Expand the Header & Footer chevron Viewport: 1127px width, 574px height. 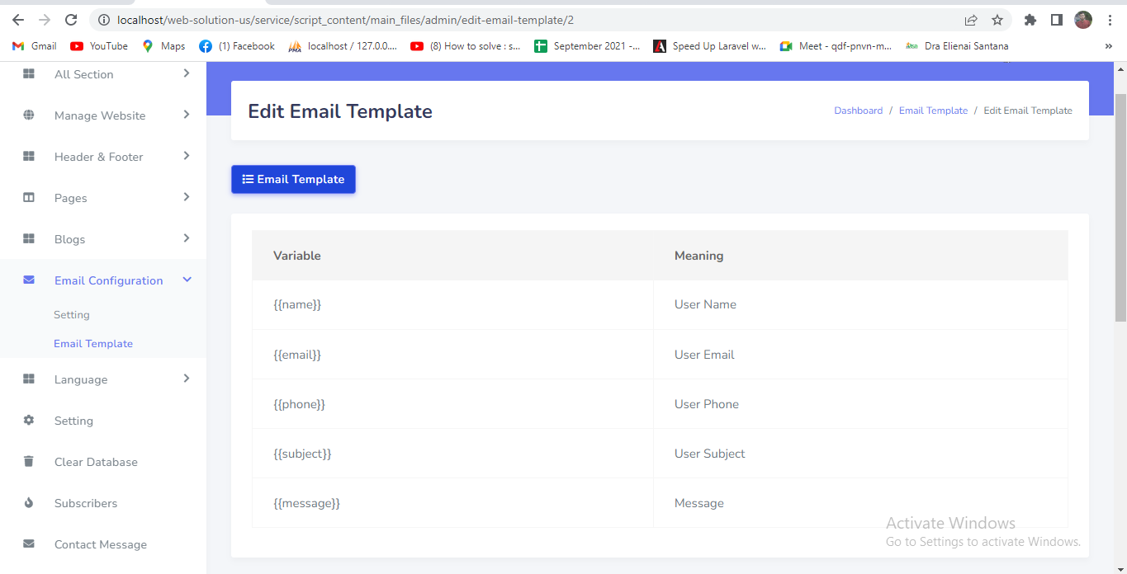(187, 156)
